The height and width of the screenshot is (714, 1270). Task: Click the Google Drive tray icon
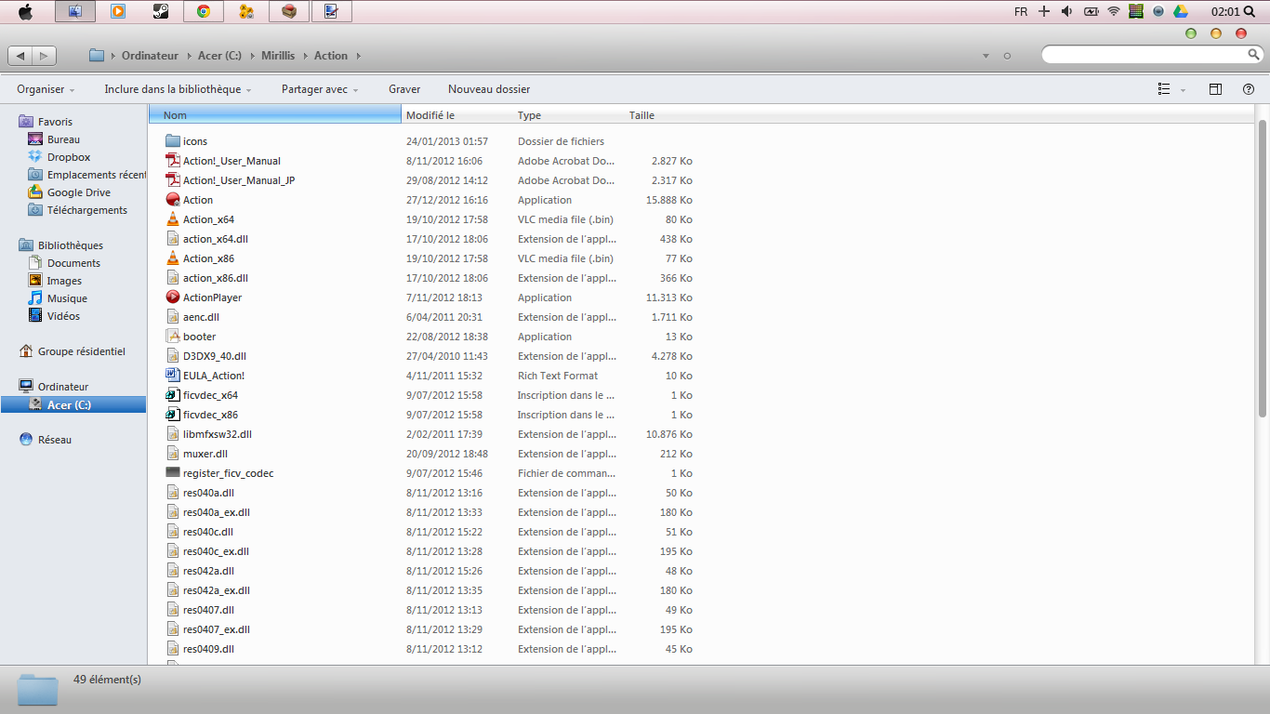pyautogui.click(x=1181, y=11)
